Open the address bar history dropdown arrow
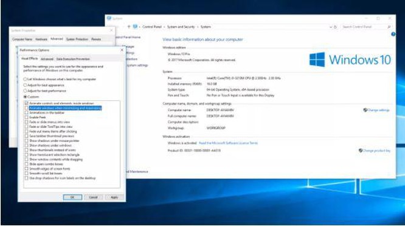405x226 pixels. coord(331,27)
